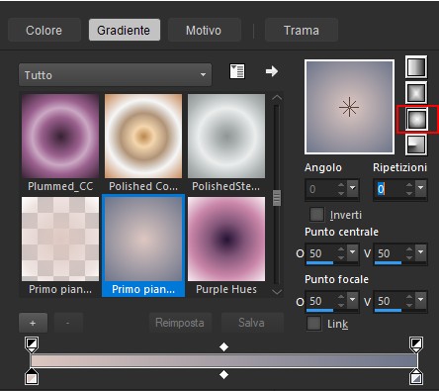The height and width of the screenshot is (391, 439).
Task: Click the right arrow options icon
Action: tap(272, 71)
